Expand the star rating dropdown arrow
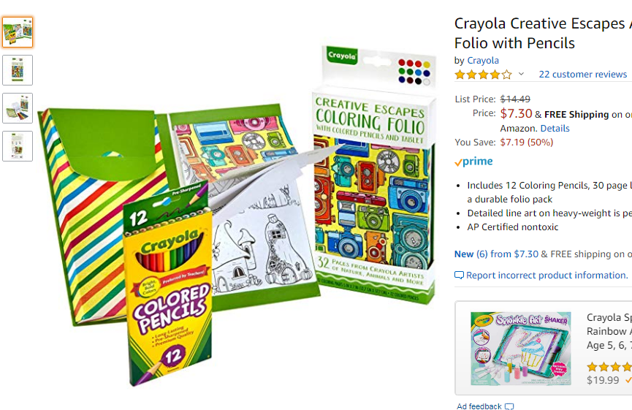The height and width of the screenshot is (410, 632). tap(521, 74)
